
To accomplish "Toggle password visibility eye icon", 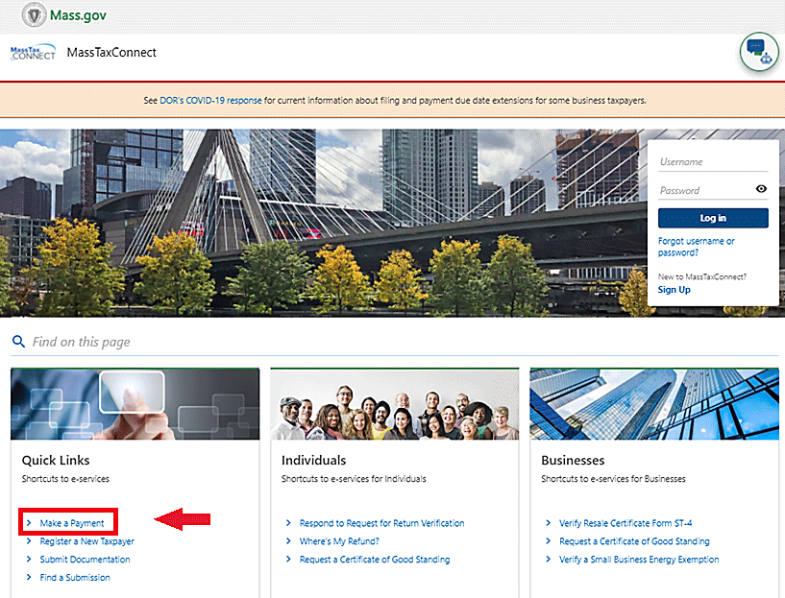I will click(761, 189).
